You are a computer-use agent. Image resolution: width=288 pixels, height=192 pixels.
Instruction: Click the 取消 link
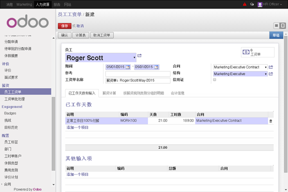[80, 26]
